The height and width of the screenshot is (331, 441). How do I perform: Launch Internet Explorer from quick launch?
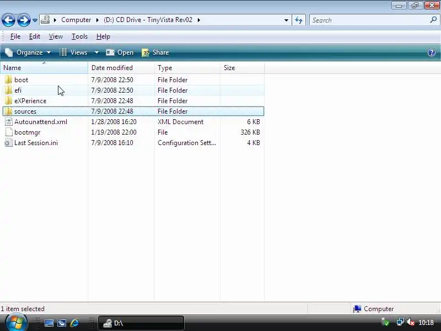74,323
